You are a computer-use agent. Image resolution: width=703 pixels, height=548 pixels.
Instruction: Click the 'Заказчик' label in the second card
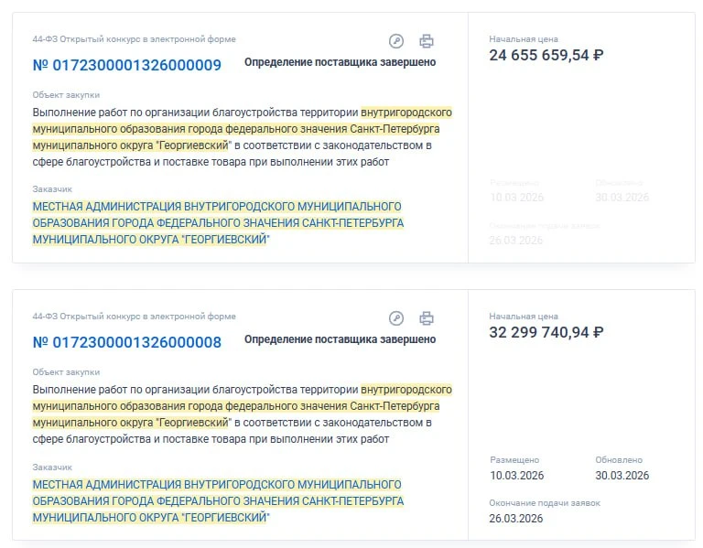tap(52, 467)
